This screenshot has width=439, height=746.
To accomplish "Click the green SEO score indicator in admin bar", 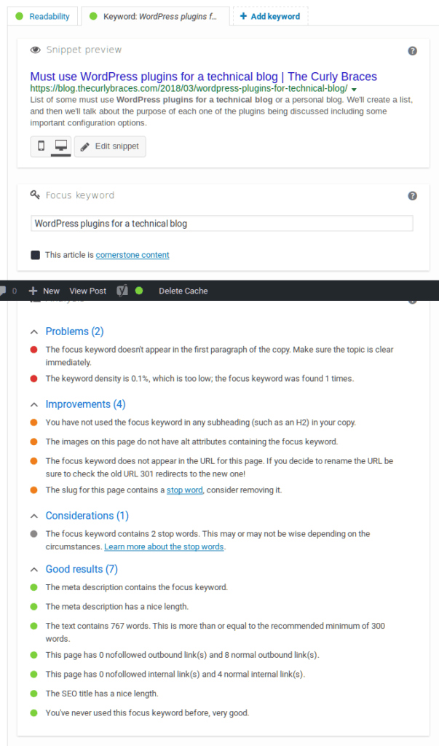I will pos(139,291).
